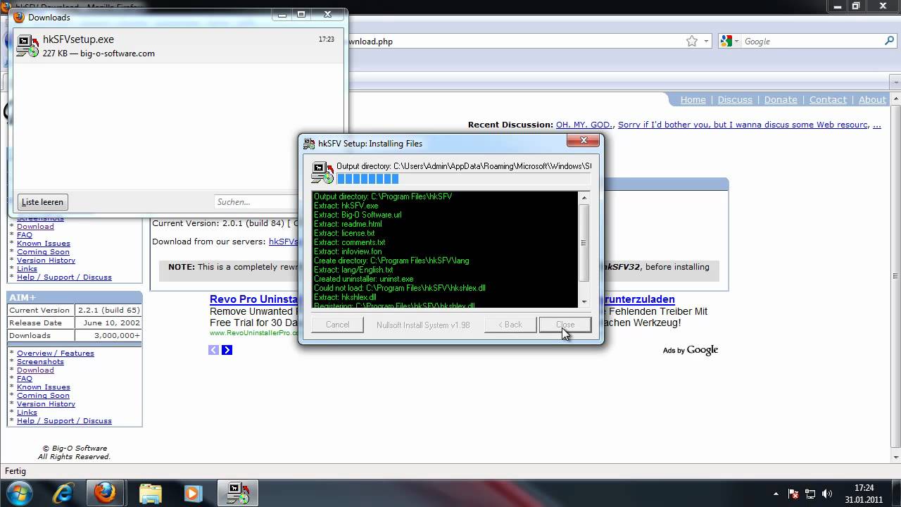Select hkSFV Setup taskbar button
This screenshot has width=901, height=507.
click(237, 493)
